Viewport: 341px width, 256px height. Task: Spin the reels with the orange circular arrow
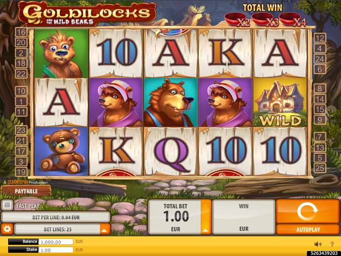[307, 211]
